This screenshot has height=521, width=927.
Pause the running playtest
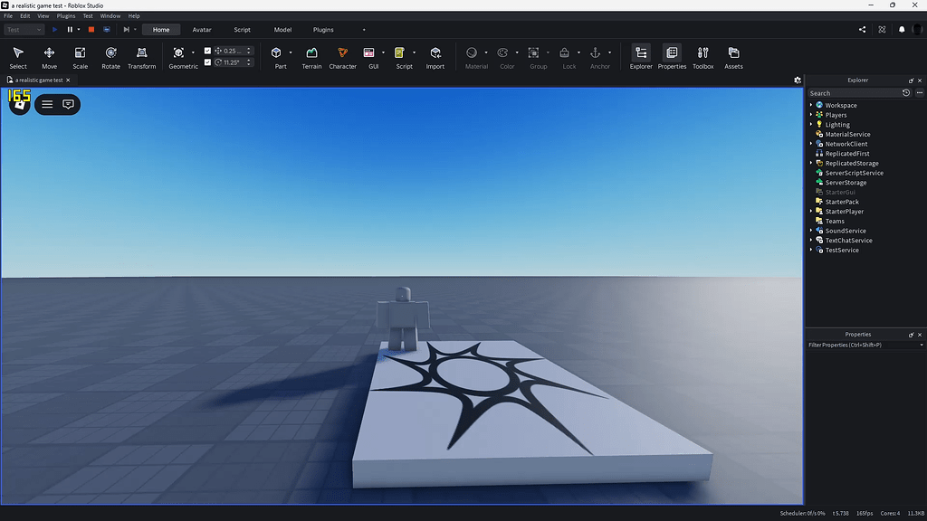(70, 30)
